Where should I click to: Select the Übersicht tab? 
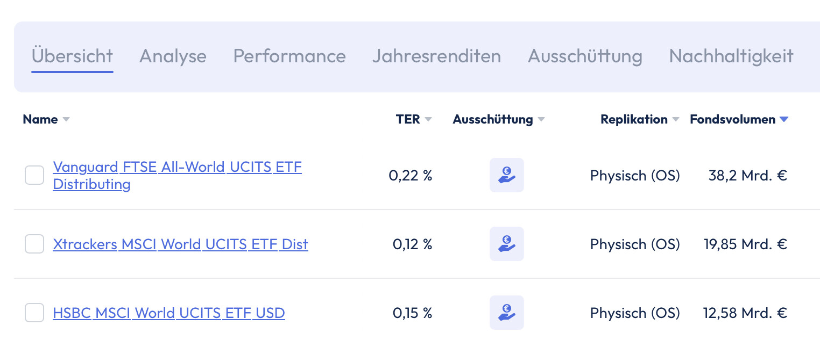[x=72, y=56]
